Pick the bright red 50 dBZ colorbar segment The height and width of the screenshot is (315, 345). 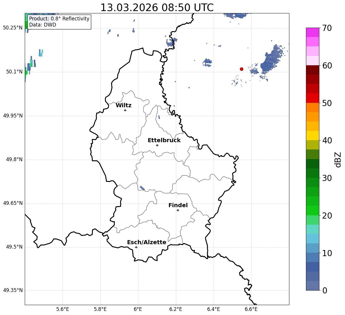tap(313, 98)
